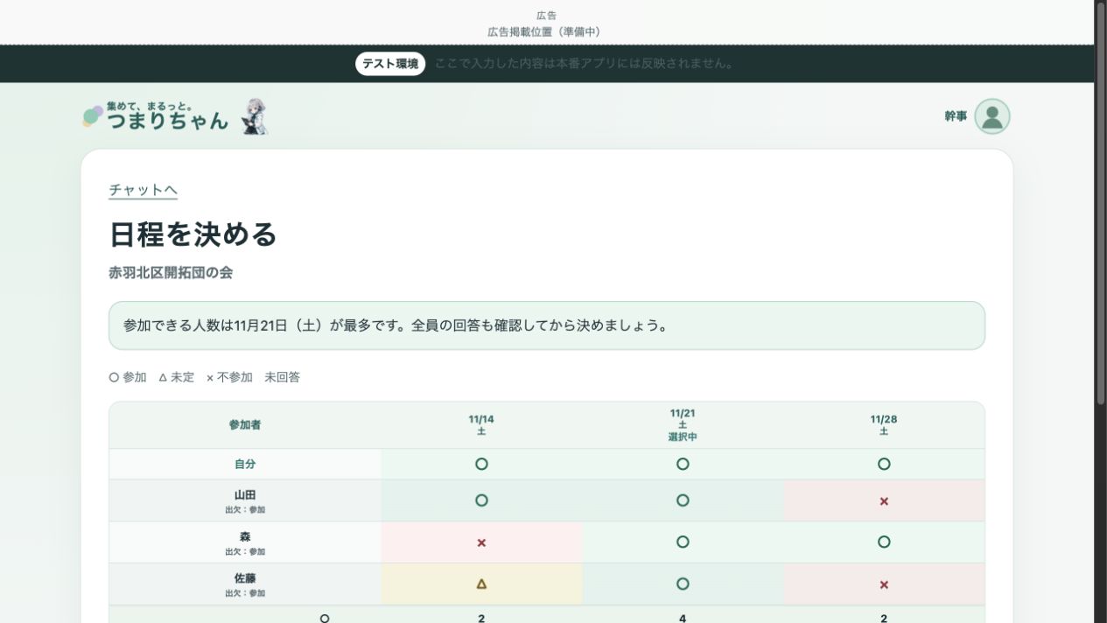Click 佐藤's triangle mark for 11/14
This screenshot has width=1107, height=623.
click(481, 584)
